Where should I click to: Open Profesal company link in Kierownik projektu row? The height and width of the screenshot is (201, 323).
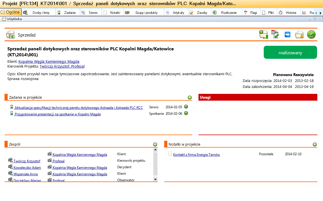58,161
